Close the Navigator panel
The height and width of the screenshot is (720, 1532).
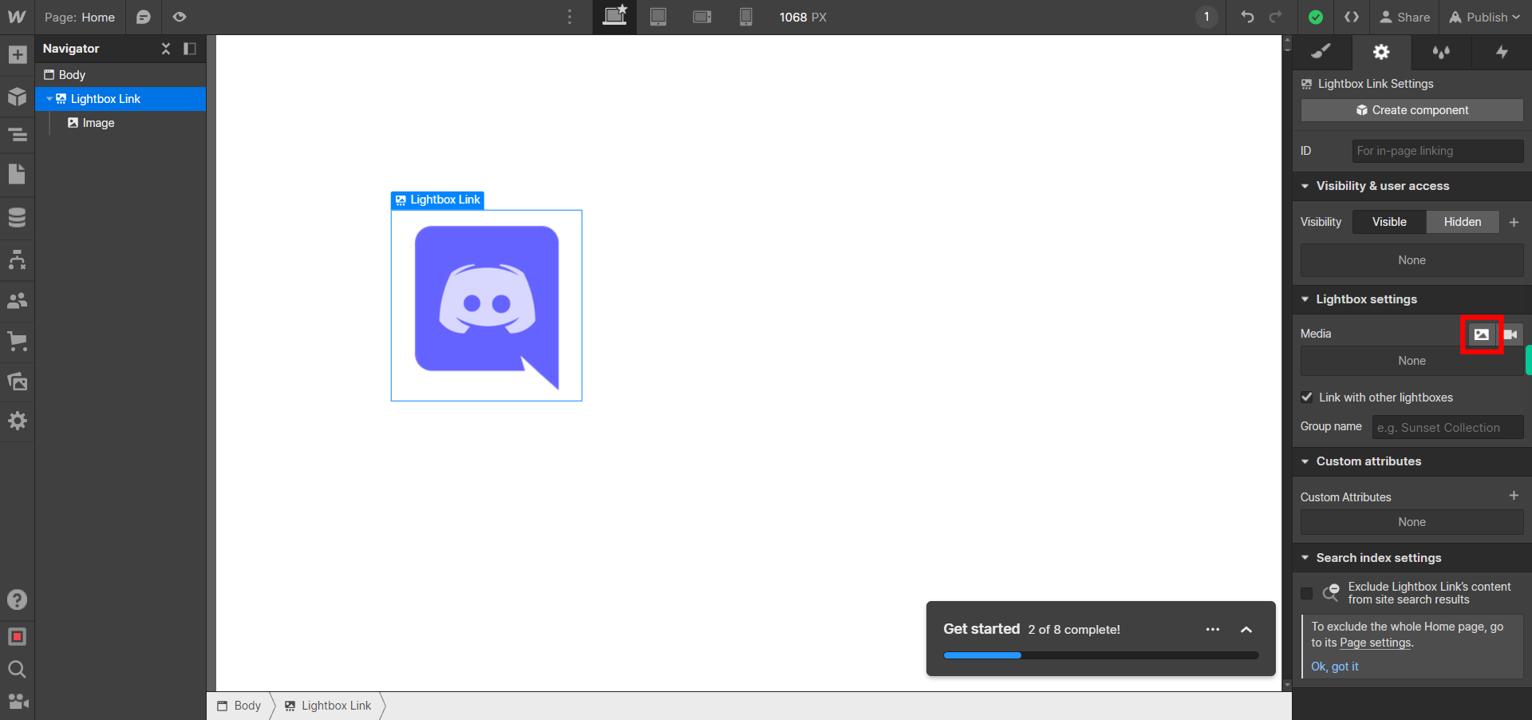(x=166, y=49)
